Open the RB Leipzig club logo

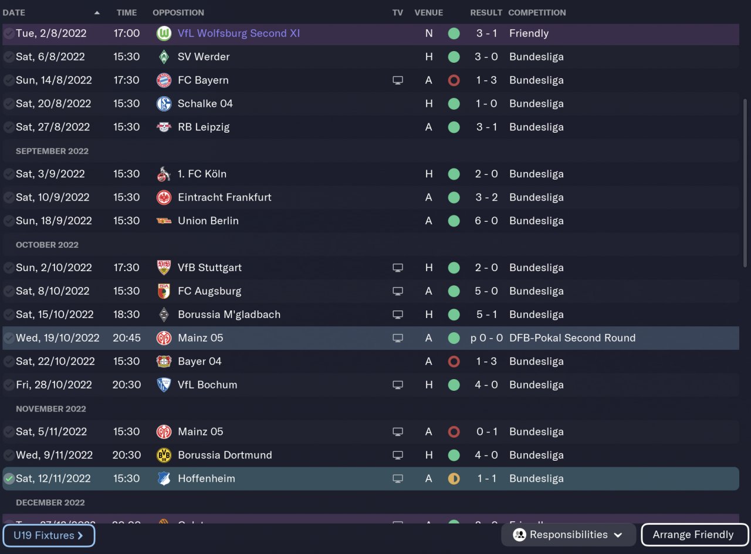[x=164, y=127]
